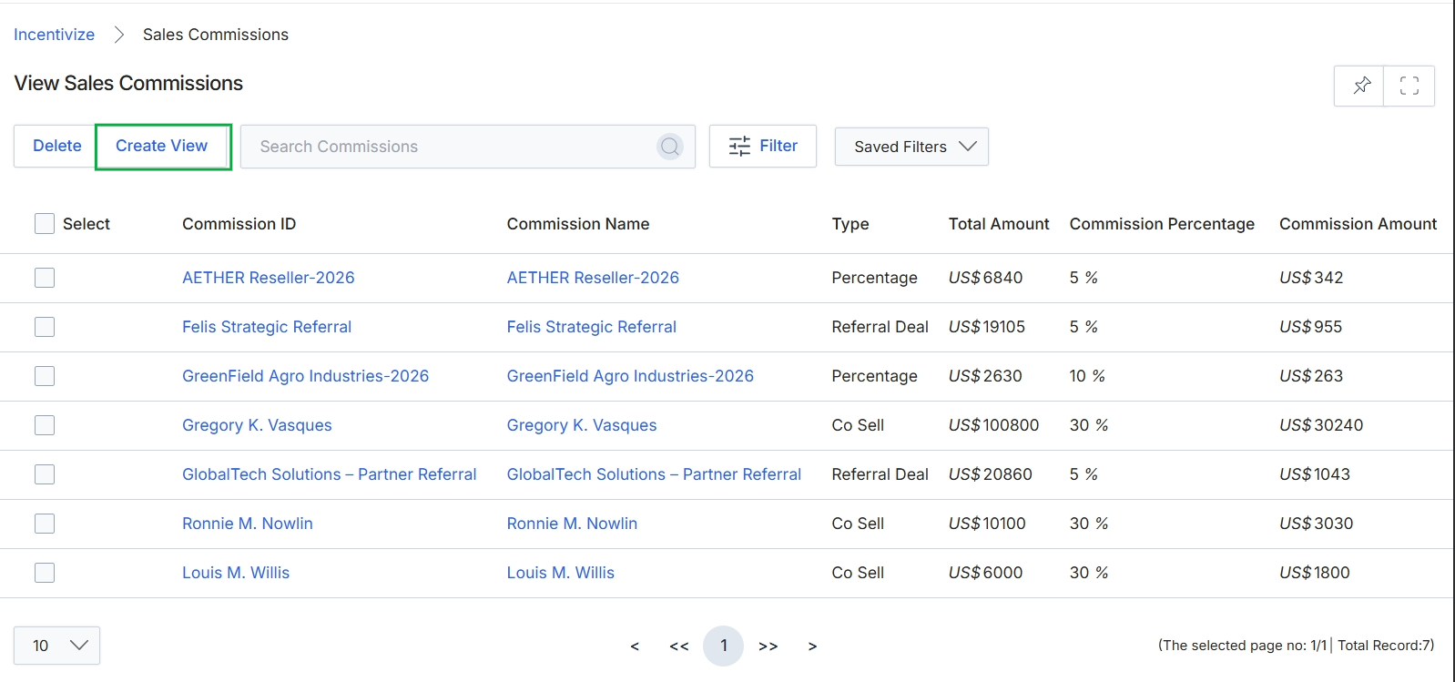Click the US$19105 total amount cell

point(987,327)
